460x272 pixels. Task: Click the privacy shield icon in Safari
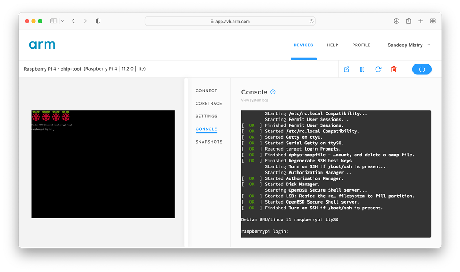(x=98, y=21)
